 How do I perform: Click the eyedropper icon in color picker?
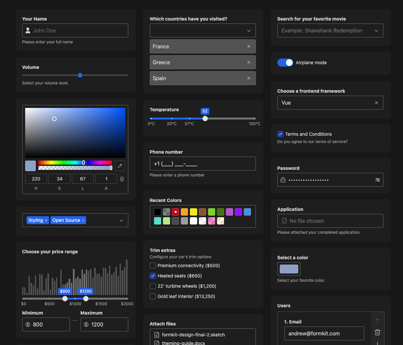[120, 166]
